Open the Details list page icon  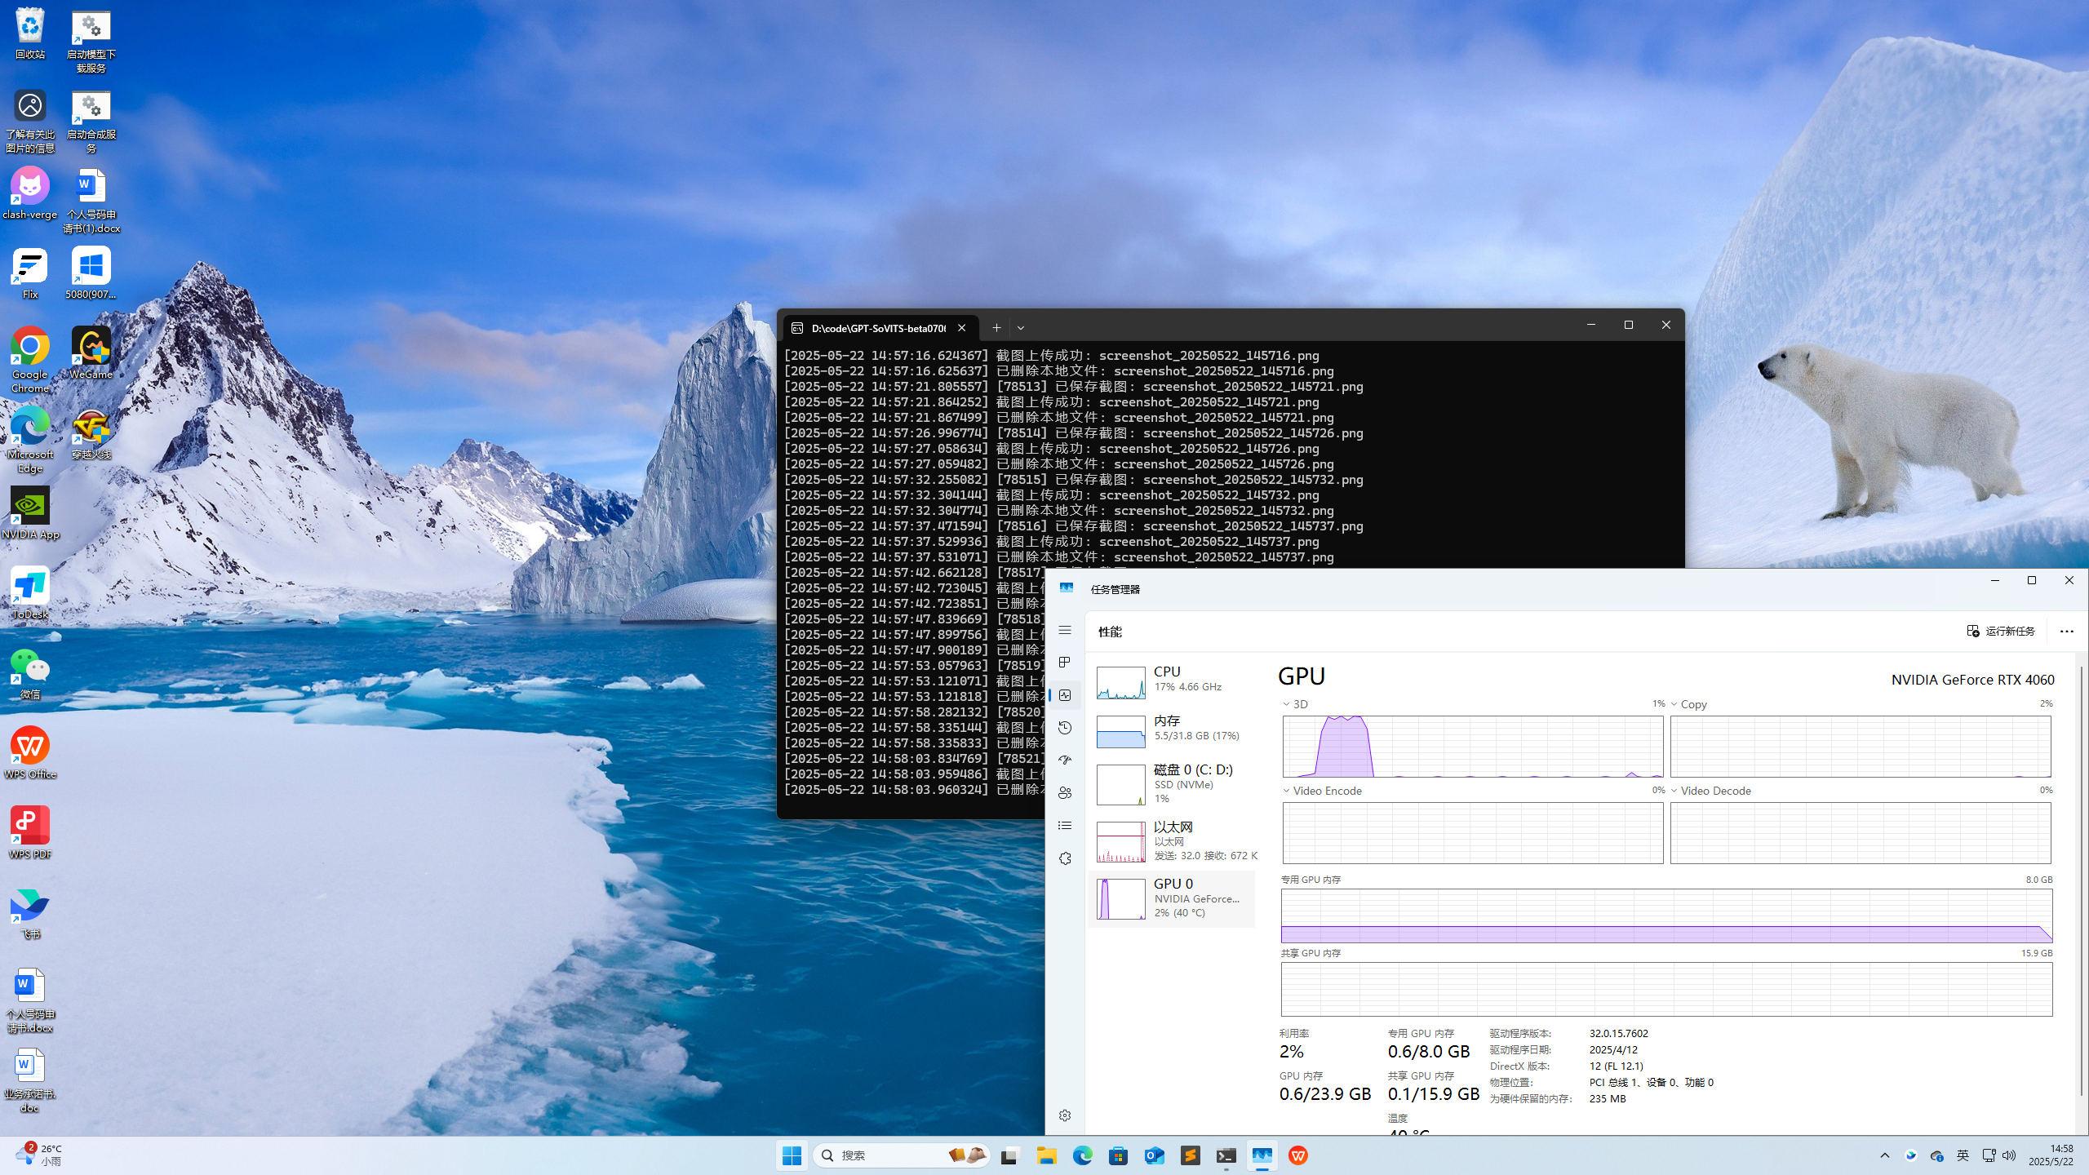1065,826
